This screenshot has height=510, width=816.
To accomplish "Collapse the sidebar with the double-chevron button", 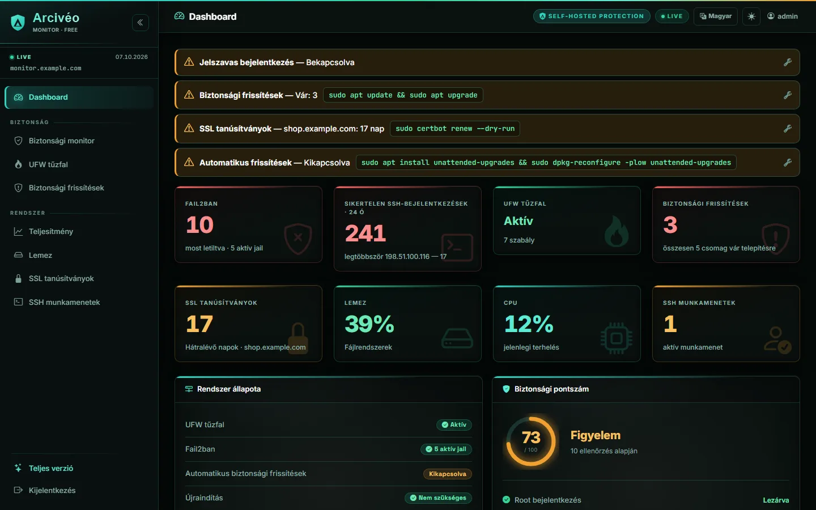I will (x=141, y=23).
